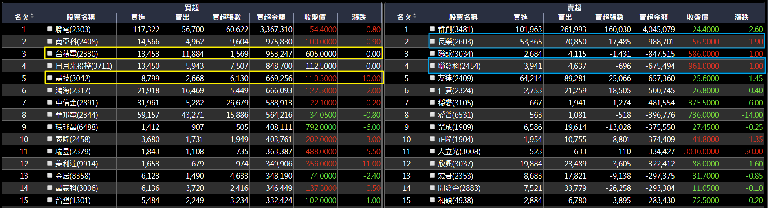Viewport: 768px width, 208px height.
Task: Select 賣出 value 261,993
Action: point(573,29)
